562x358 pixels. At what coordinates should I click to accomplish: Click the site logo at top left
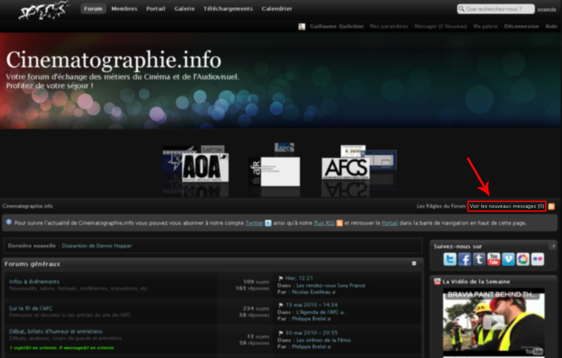[44, 10]
